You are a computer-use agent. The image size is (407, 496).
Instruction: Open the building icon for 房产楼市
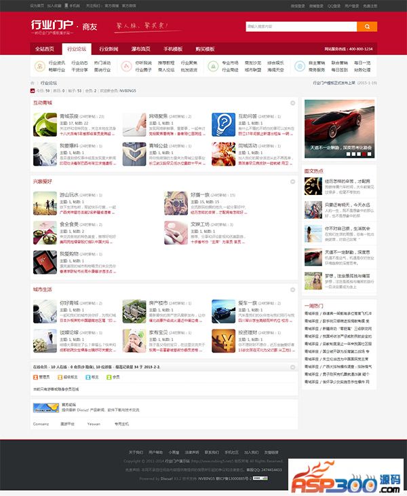point(134,311)
